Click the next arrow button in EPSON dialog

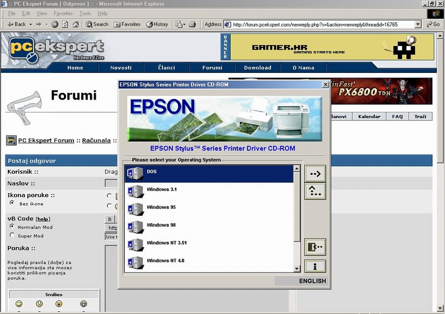coord(315,174)
